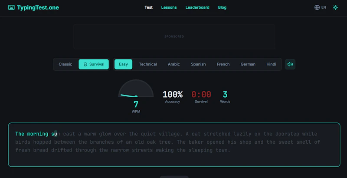Select Hindi language text

click(271, 64)
